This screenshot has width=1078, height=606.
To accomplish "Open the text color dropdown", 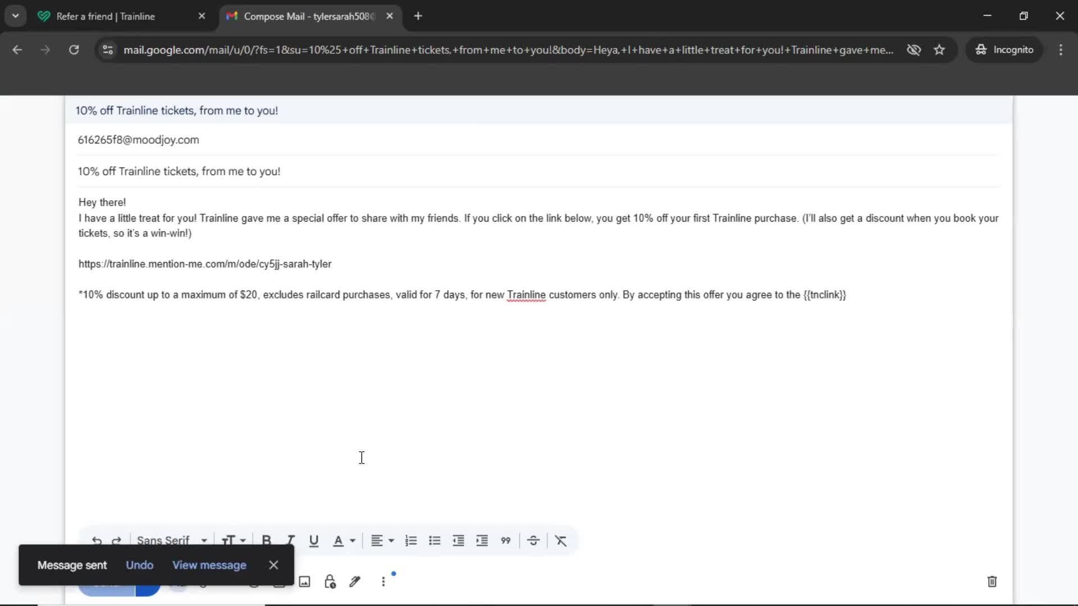I will (x=344, y=540).
